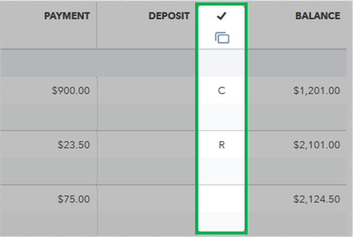Click the $1,201.00 balance cell
Image resolution: width=353 pixels, height=237 pixels.
pyautogui.click(x=316, y=91)
